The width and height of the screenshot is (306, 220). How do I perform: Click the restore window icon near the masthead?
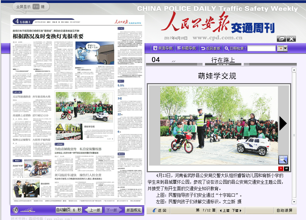coord(280,39)
